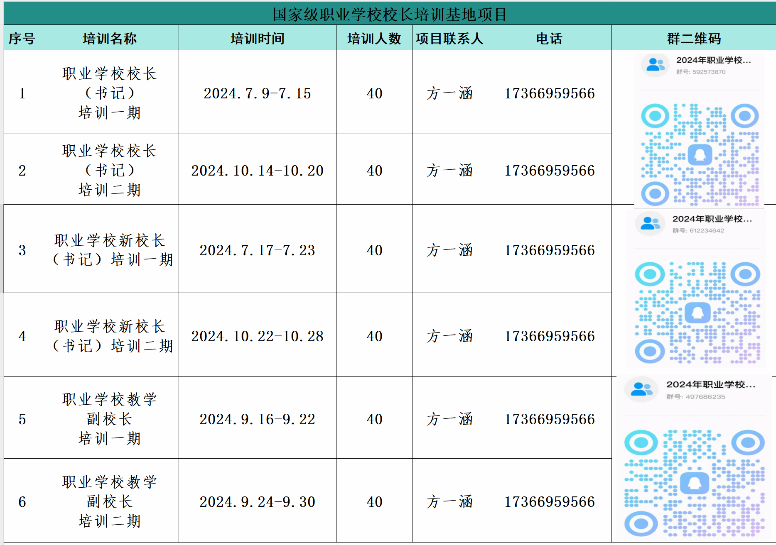Screen dimensions: 776x545
Task: Click the table title 国家级职业学校校长培训基地项目
Action: point(390,14)
